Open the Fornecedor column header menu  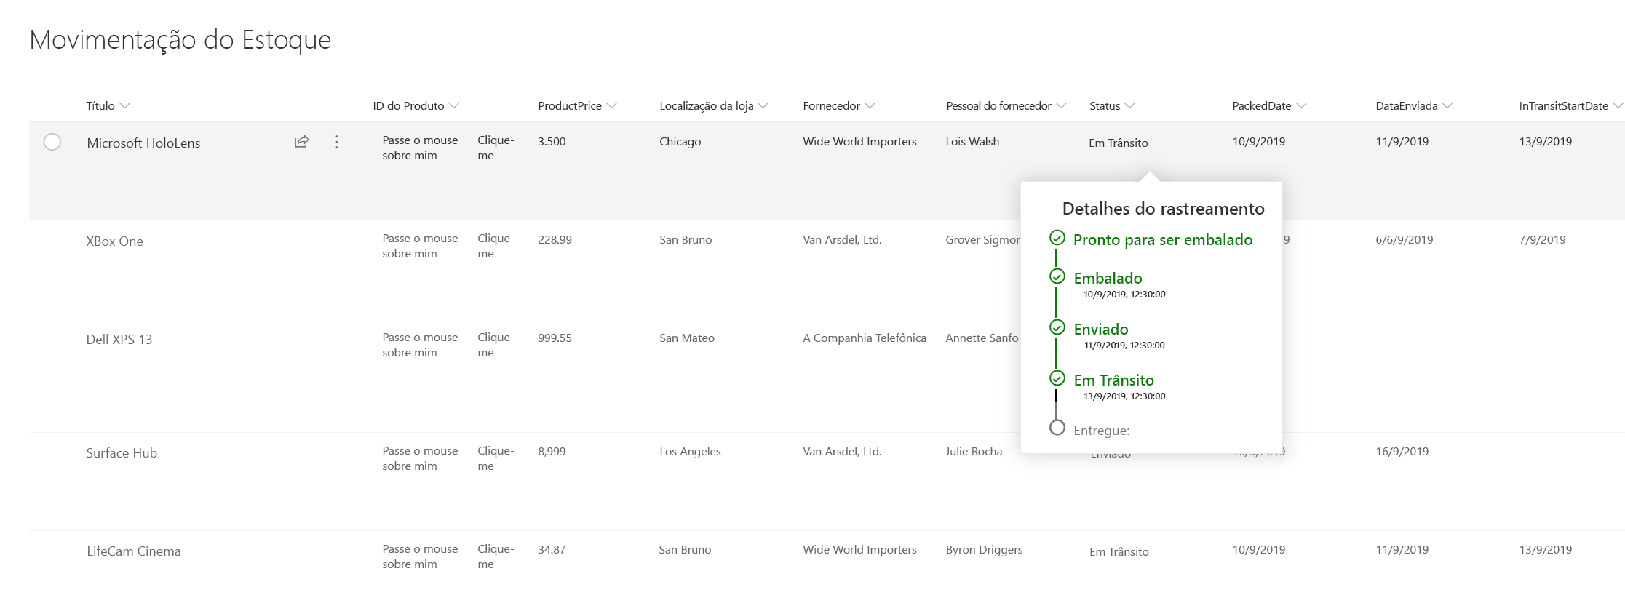click(838, 106)
